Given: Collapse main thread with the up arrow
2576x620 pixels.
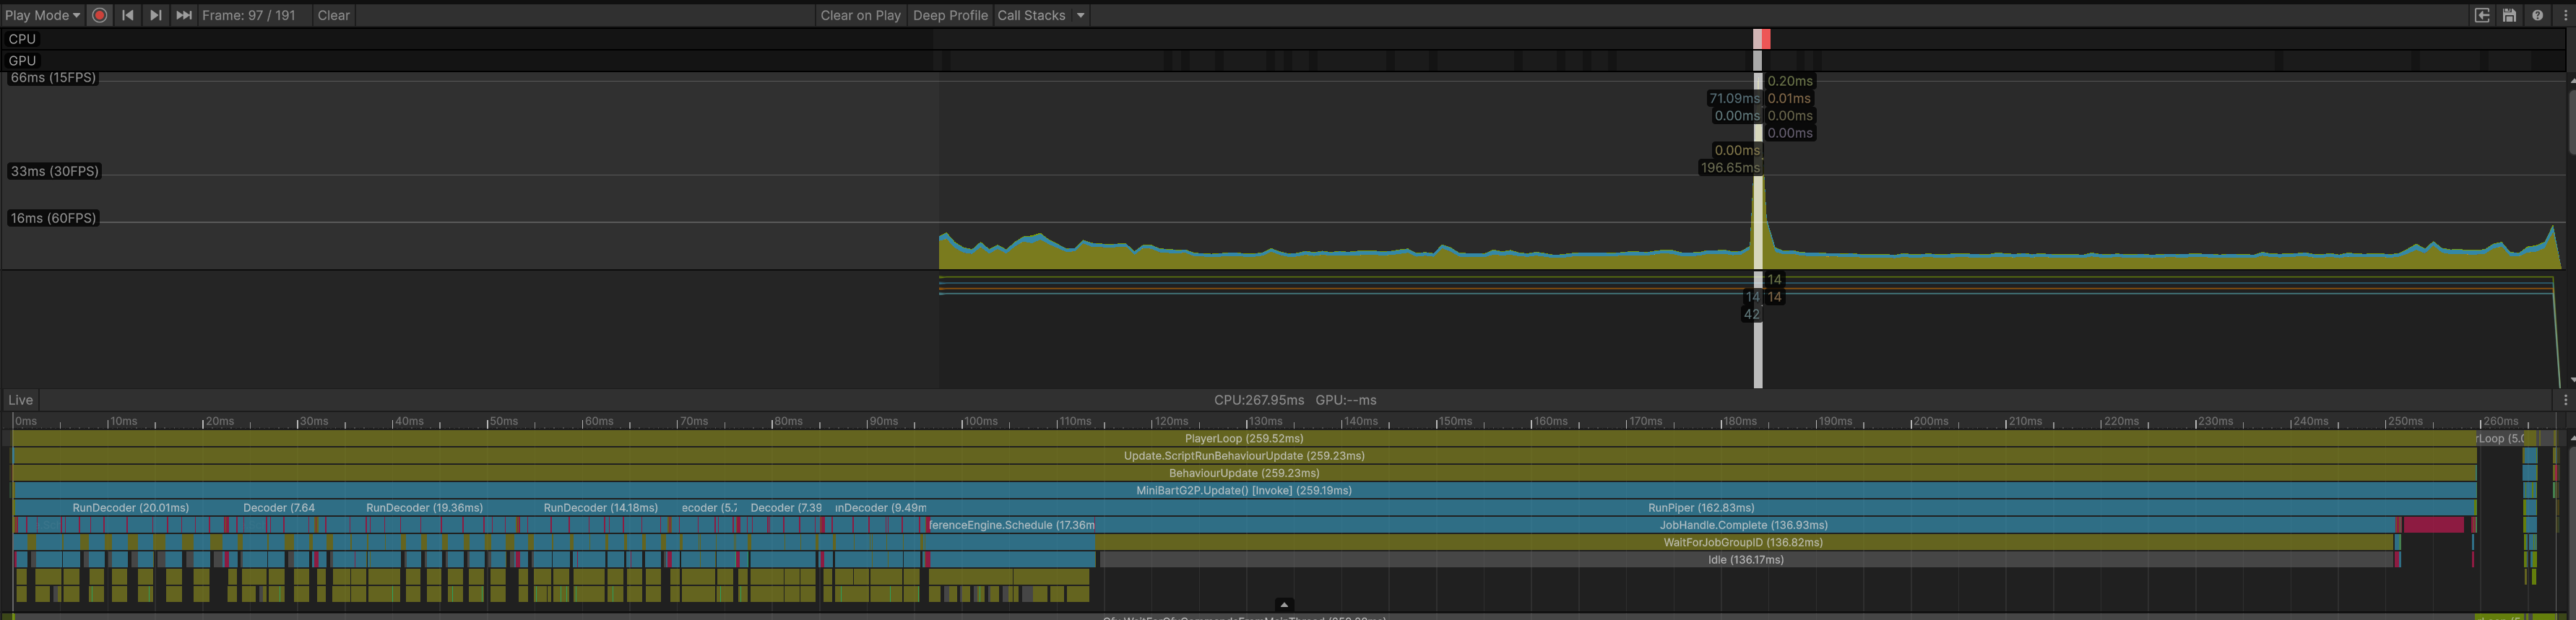Looking at the screenshot, I should point(1284,605).
